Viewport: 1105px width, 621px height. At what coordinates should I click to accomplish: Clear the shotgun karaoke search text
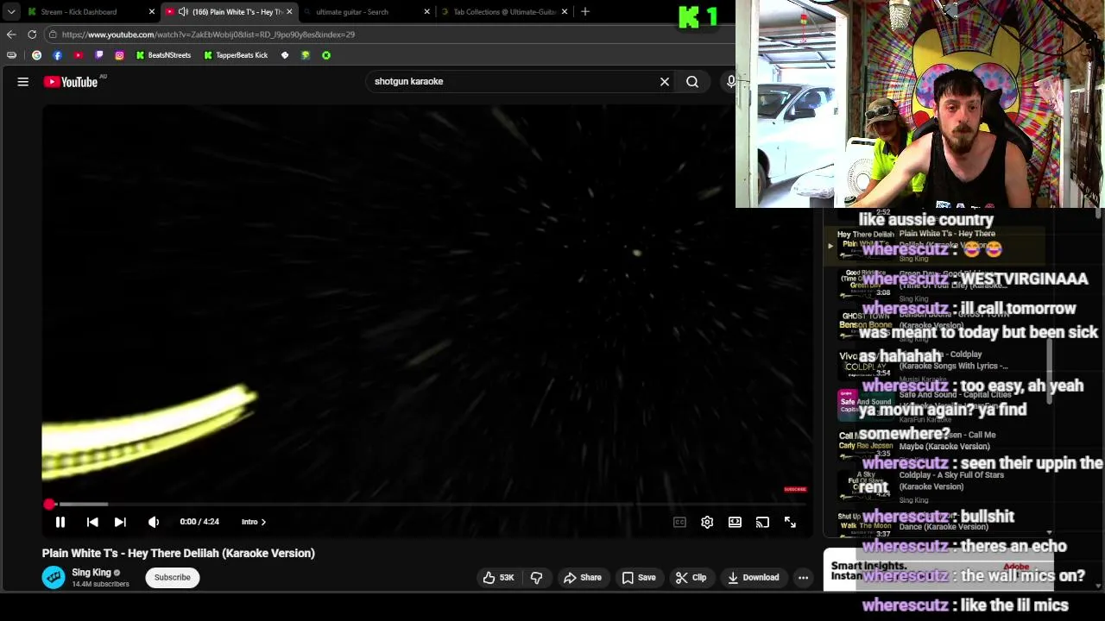tap(665, 82)
